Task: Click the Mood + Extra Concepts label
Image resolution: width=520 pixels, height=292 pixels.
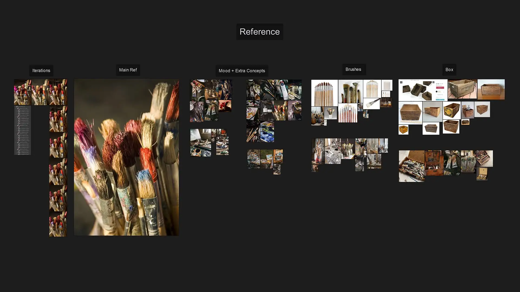Action: (x=242, y=71)
